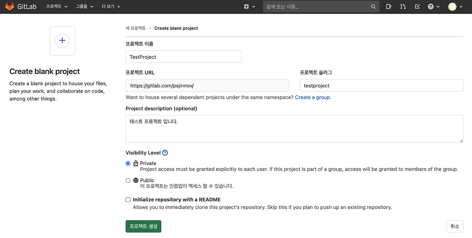The height and width of the screenshot is (238, 472).
Task: Click the GitLab logo icon
Action: [x=10, y=6]
